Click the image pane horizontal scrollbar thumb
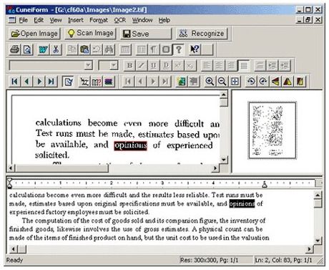Image resolution: width=329 pixels, height=270 pixels. click(62, 168)
